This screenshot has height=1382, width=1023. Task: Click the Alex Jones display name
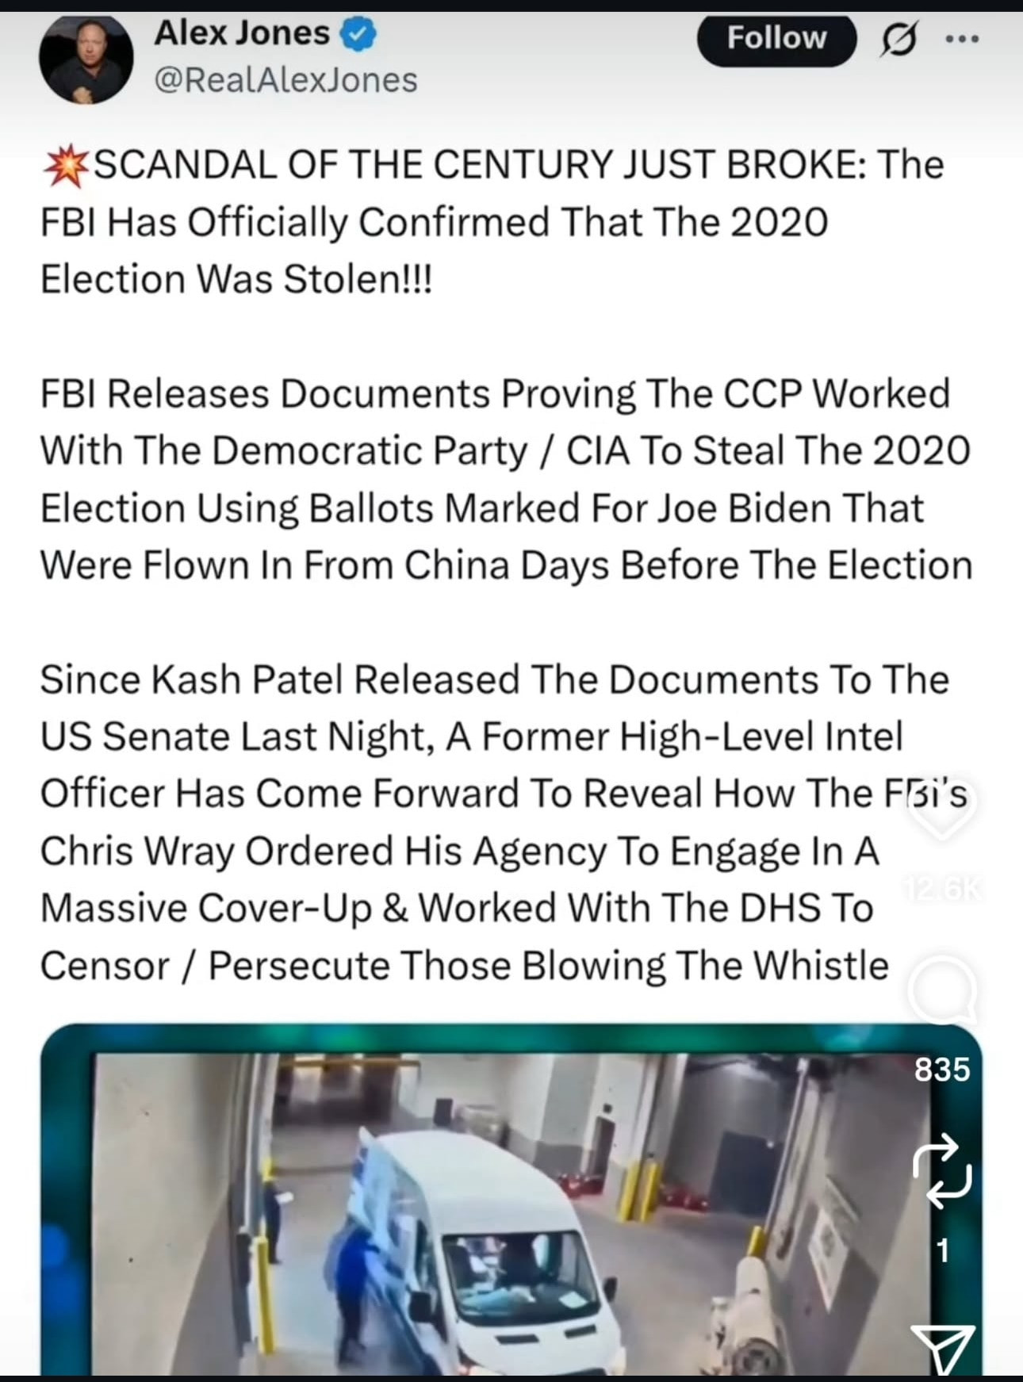tap(242, 33)
